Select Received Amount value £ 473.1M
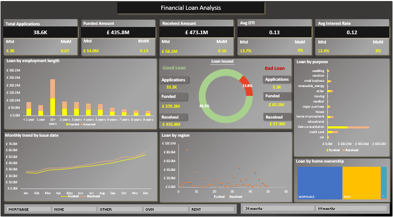 point(197,32)
